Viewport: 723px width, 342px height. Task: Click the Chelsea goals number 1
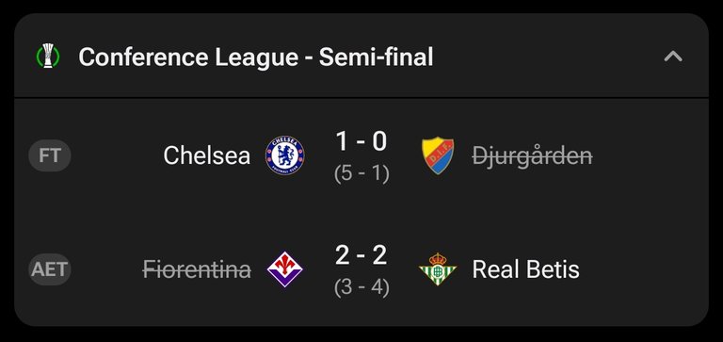(342, 141)
